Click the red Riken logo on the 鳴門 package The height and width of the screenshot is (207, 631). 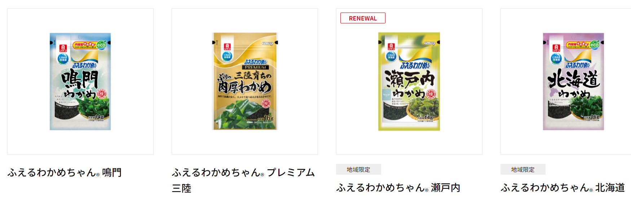(63, 48)
